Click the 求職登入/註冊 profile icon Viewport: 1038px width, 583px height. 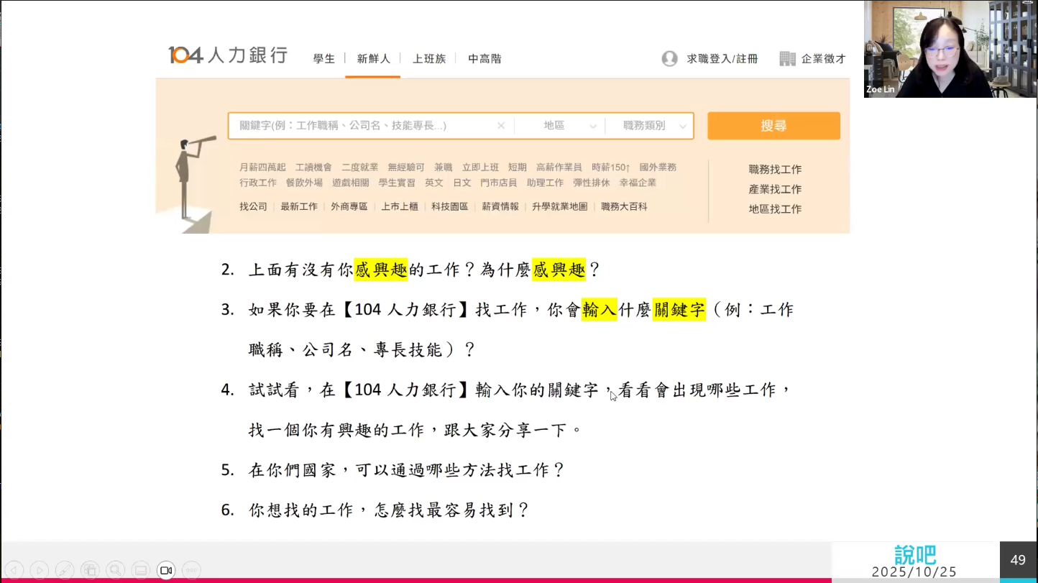coord(669,58)
